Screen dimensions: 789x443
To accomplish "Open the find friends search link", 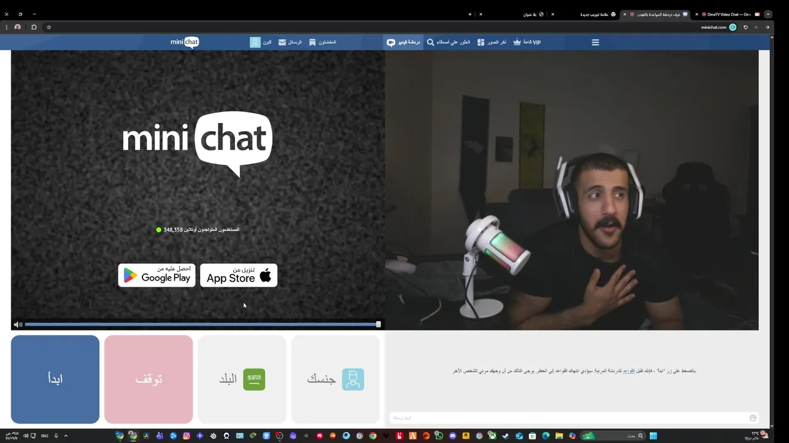I will pyautogui.click(x=448, y=42).
